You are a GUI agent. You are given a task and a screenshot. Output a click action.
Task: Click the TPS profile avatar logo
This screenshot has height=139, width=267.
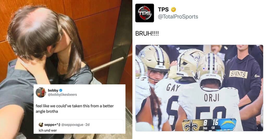click(x=144, y=13)
